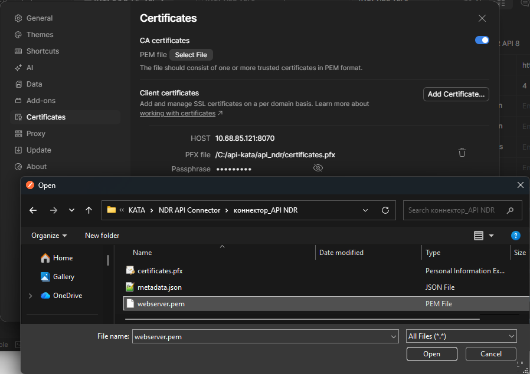
Task: Click the коннектор_API NDR breadcrumb
Action: click(266, 210)
